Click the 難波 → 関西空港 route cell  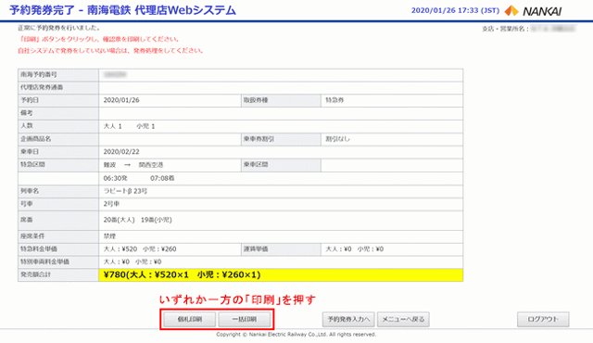(133, 165)
